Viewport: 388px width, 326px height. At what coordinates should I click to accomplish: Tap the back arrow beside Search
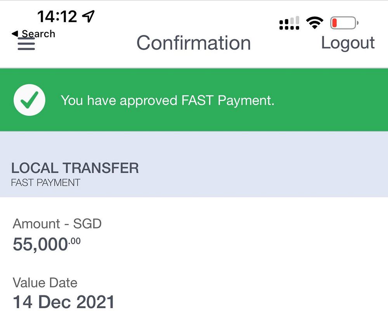coord(15,34)
